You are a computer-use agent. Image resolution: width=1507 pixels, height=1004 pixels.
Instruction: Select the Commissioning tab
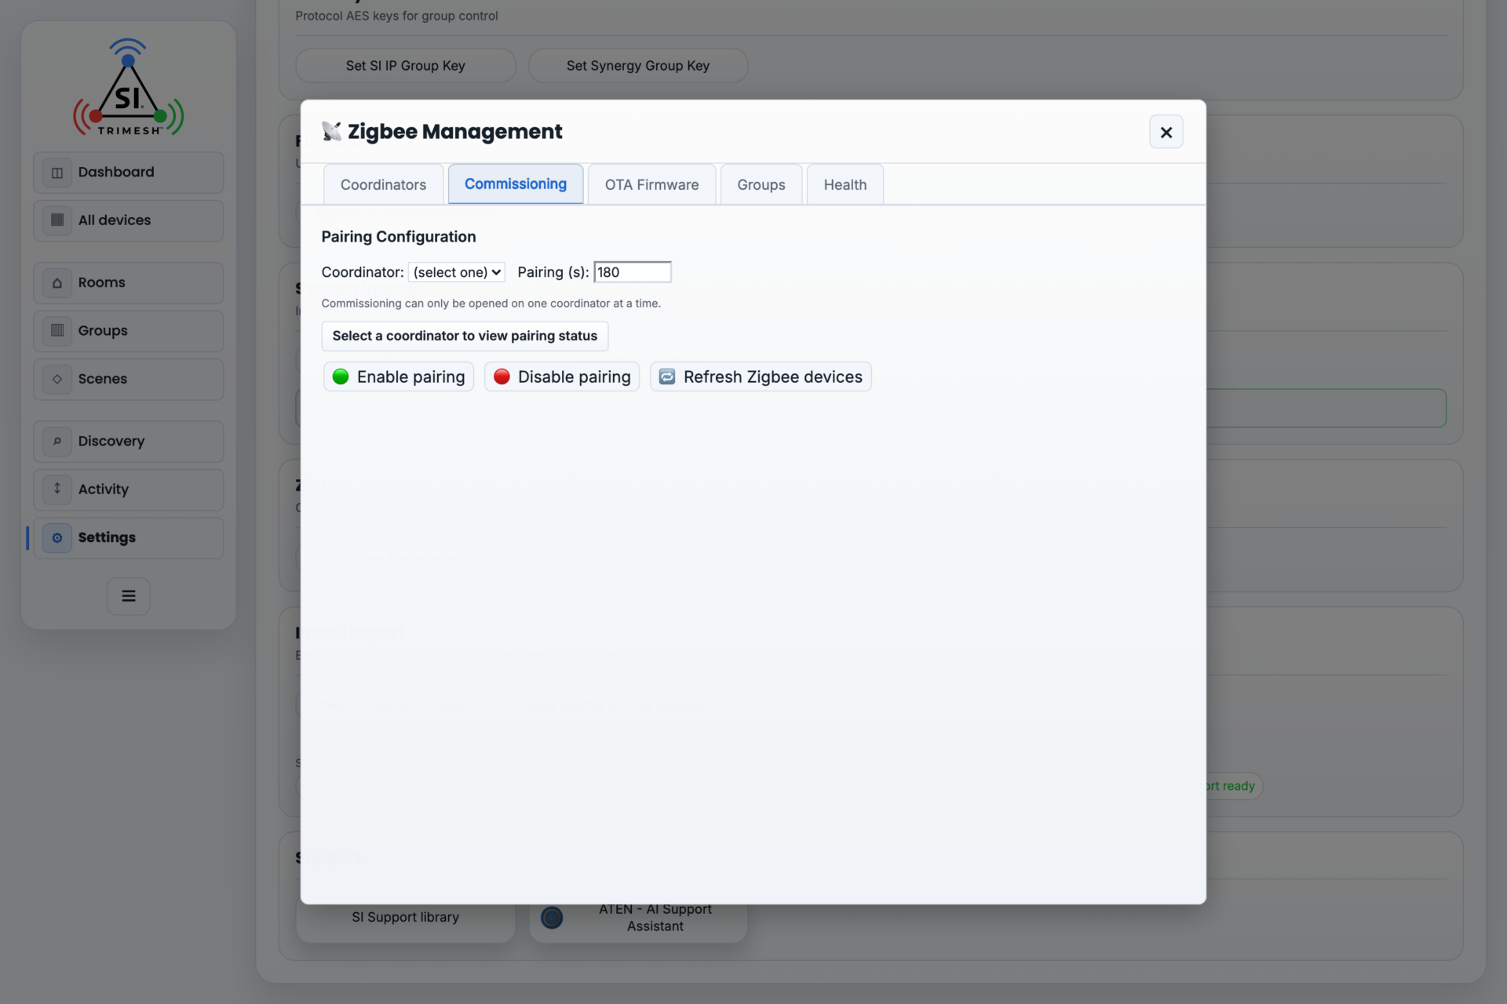[x=516, y=184]
